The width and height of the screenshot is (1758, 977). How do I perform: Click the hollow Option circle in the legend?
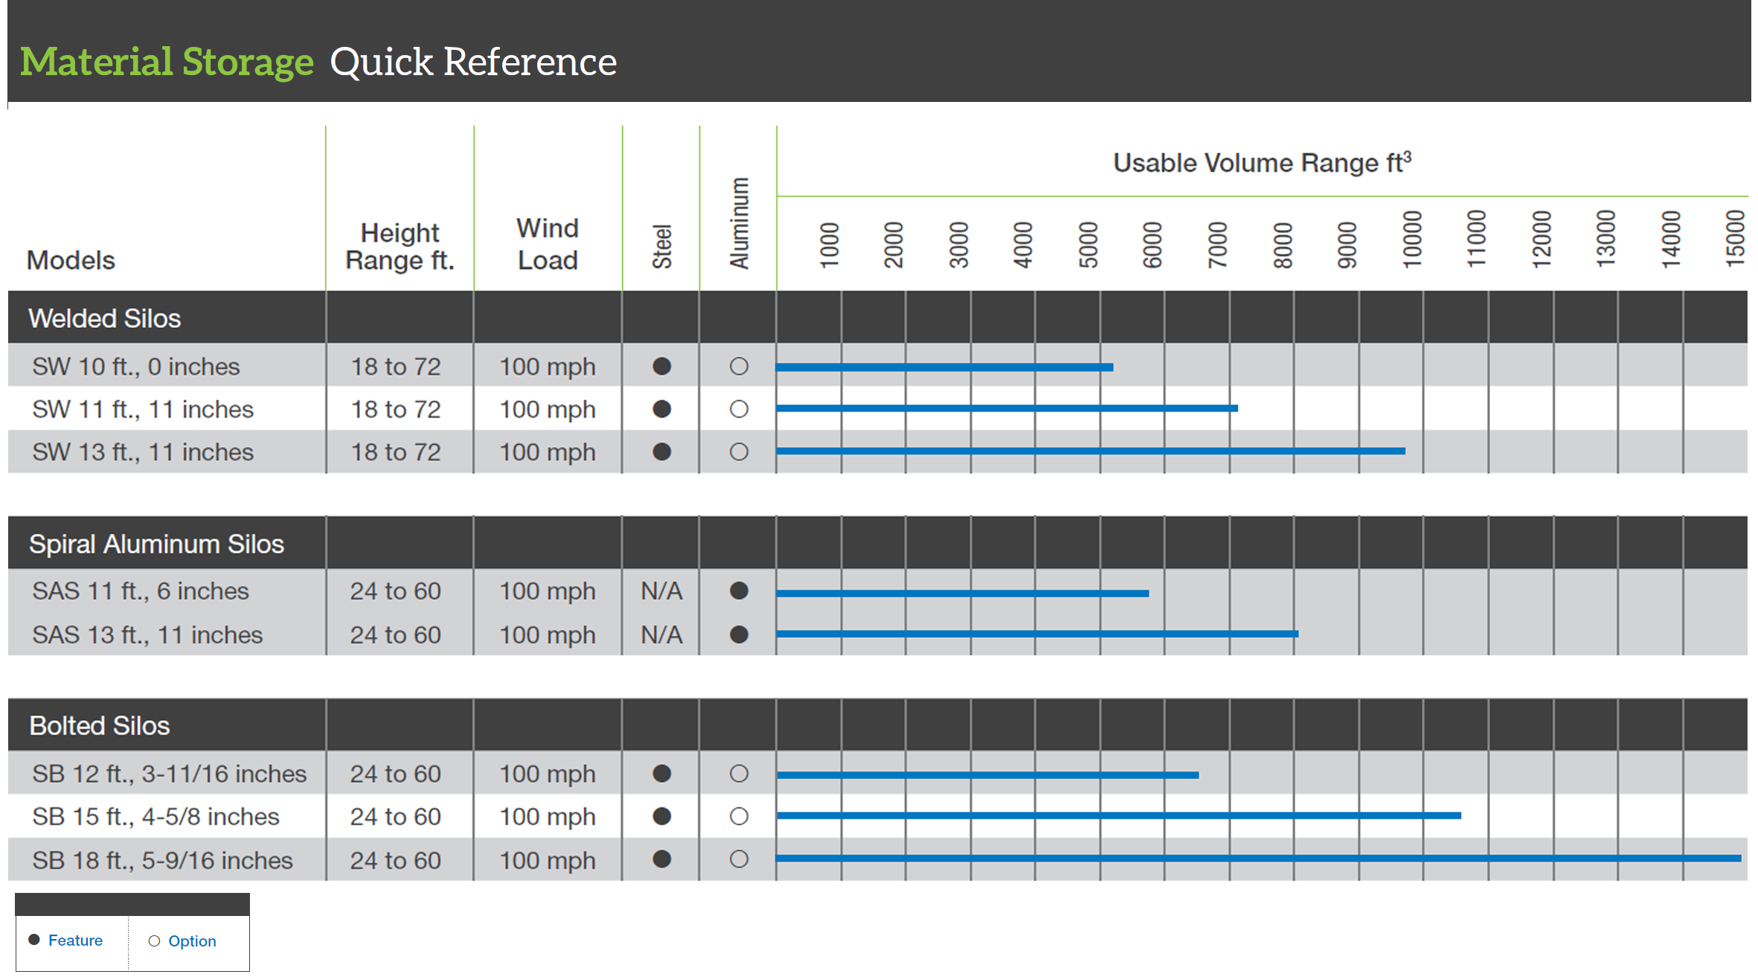coord(154,941)
